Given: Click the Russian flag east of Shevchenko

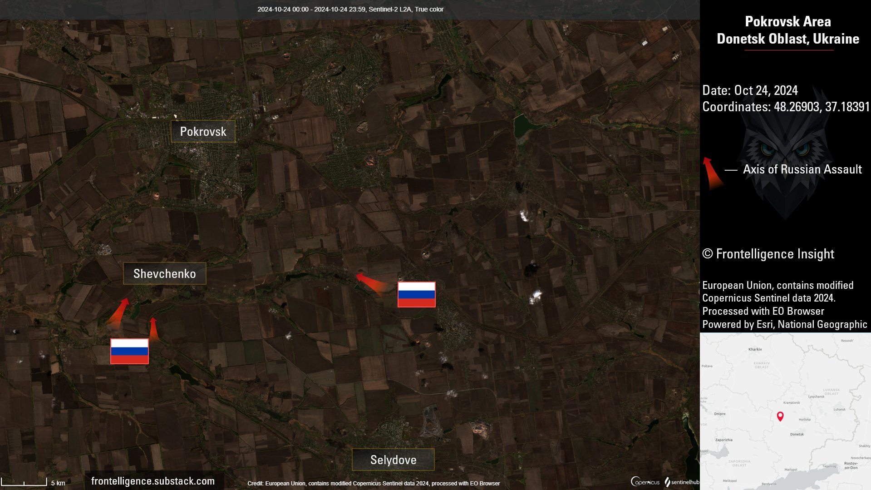Looking at the screenshot, I should coord(417,294).
